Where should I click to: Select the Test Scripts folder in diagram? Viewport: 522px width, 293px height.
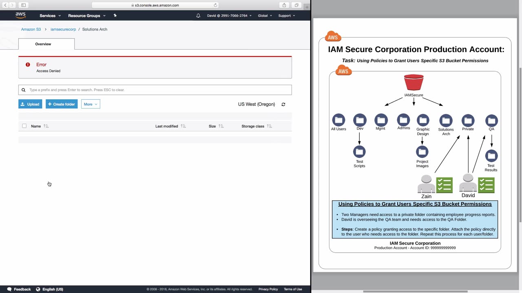[x=359, y=152]
